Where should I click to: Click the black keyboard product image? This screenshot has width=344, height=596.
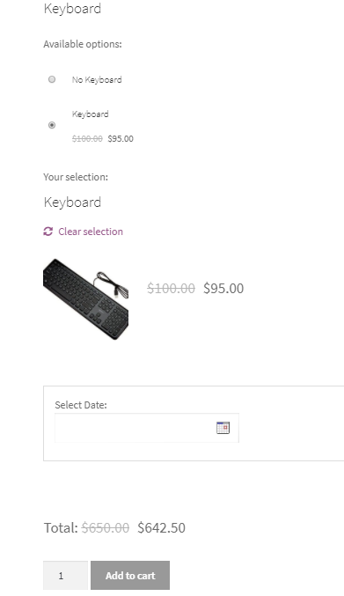pos(86,299)
